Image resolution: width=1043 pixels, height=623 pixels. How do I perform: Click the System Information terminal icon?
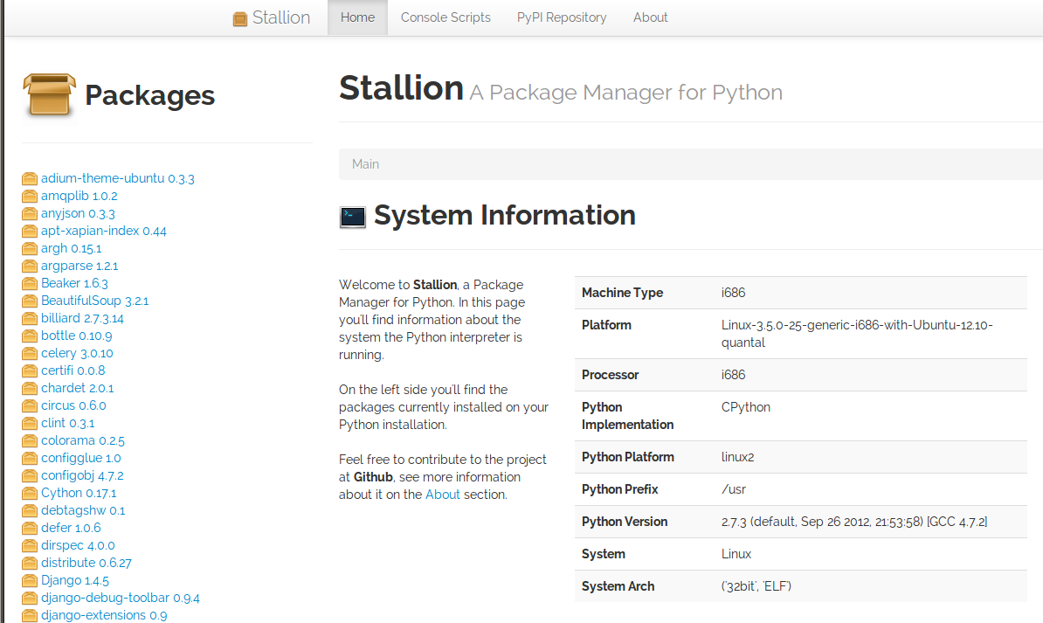pos(353,217)
